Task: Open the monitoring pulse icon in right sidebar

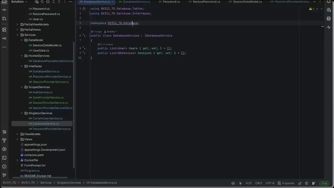Action: [x=329, y=27]
